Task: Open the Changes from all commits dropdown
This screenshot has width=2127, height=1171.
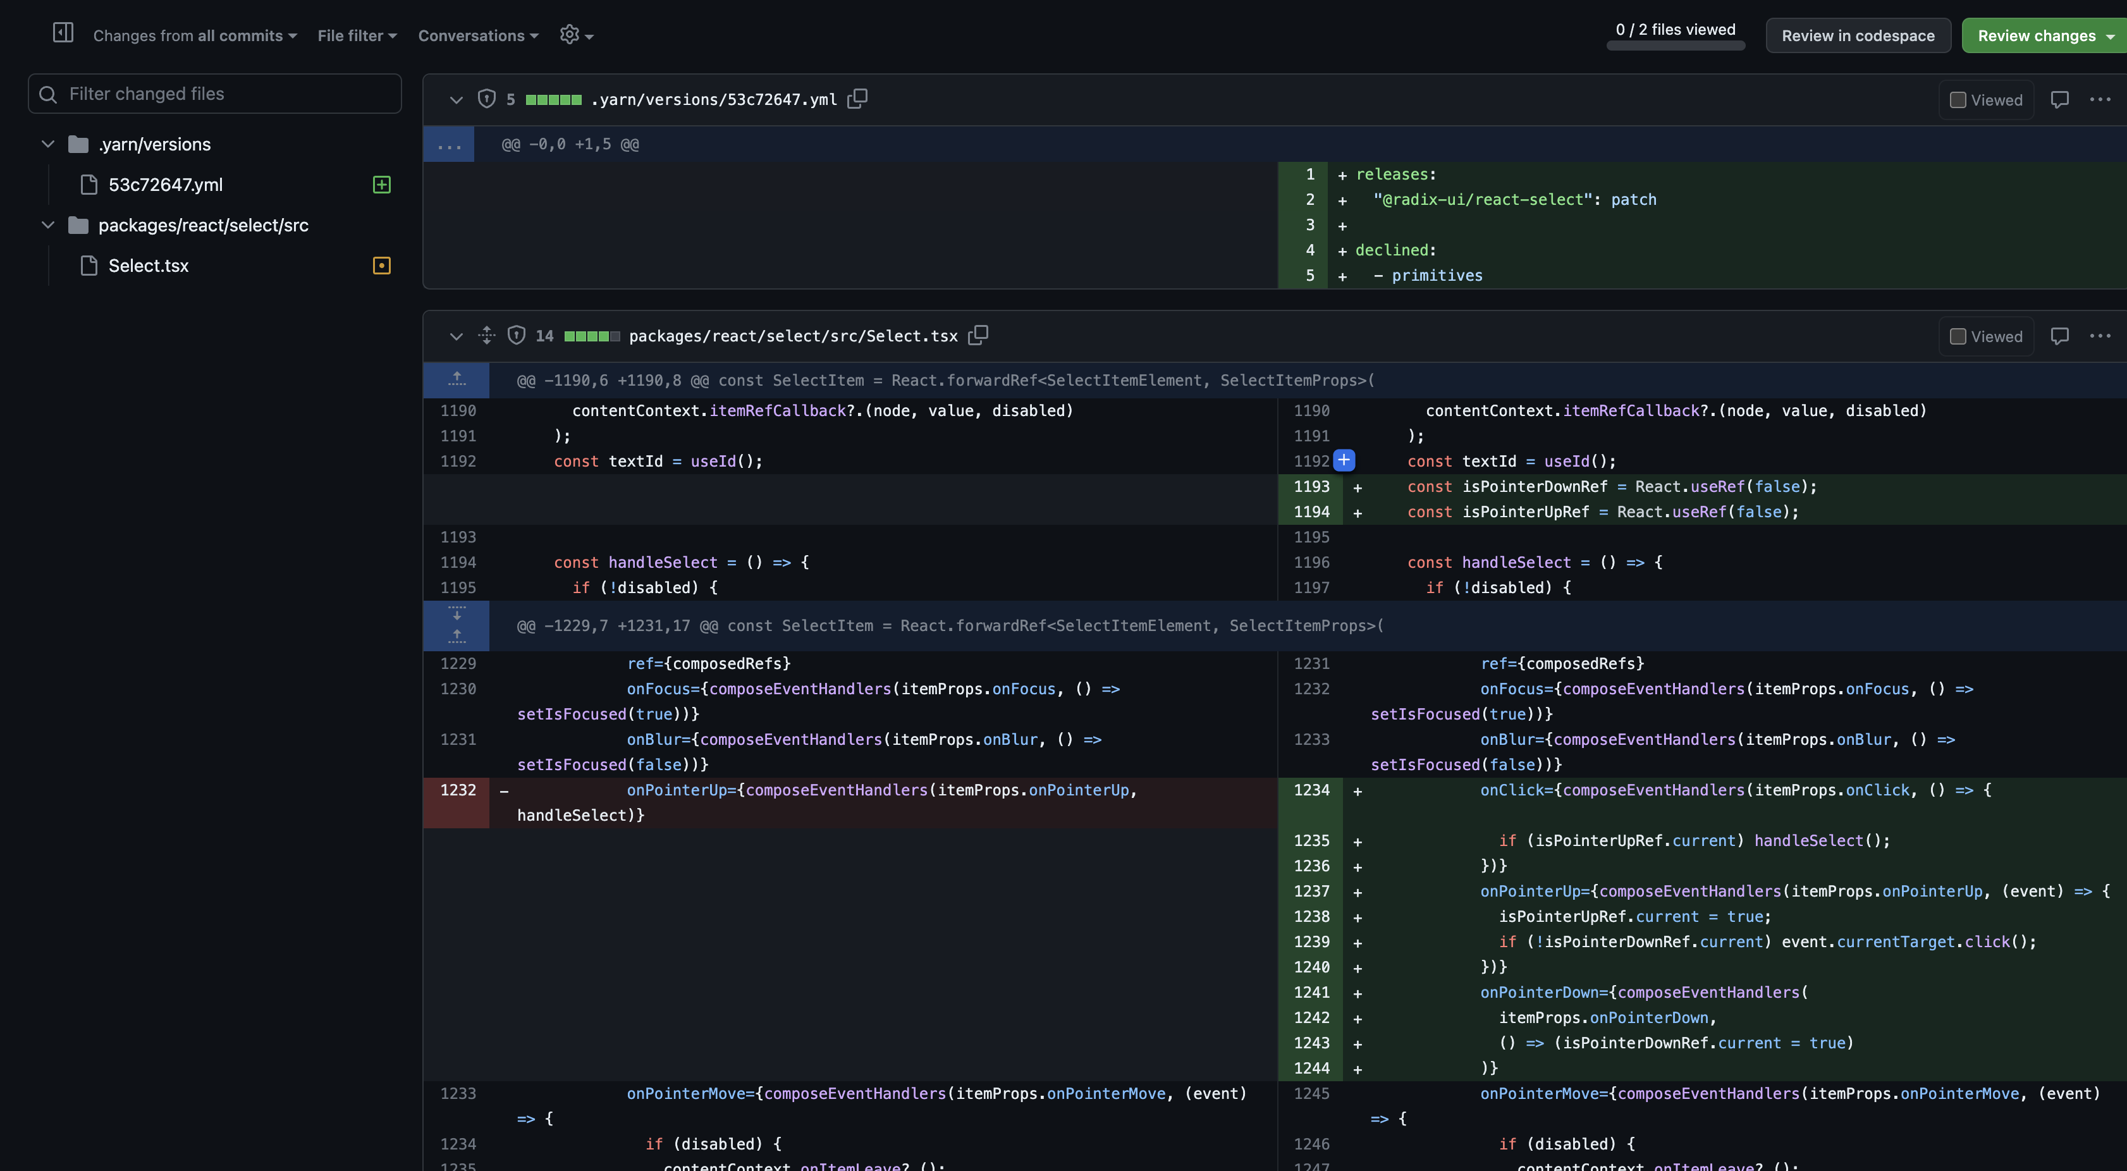Action: click(x=194, y=35)
